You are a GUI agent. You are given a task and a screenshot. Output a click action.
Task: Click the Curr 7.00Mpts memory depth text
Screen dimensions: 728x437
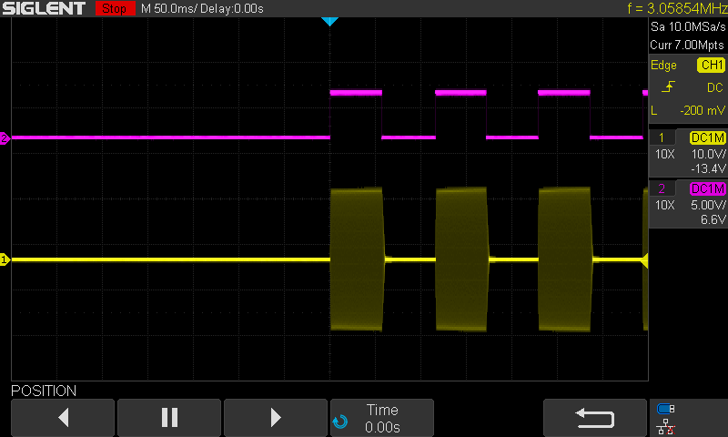[x=687, y=45]
